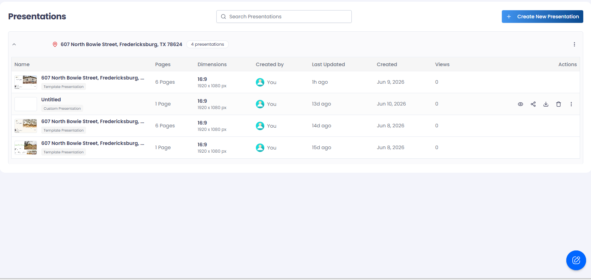
Task: Click Template Presentation tag in first row
Action: 64,87
